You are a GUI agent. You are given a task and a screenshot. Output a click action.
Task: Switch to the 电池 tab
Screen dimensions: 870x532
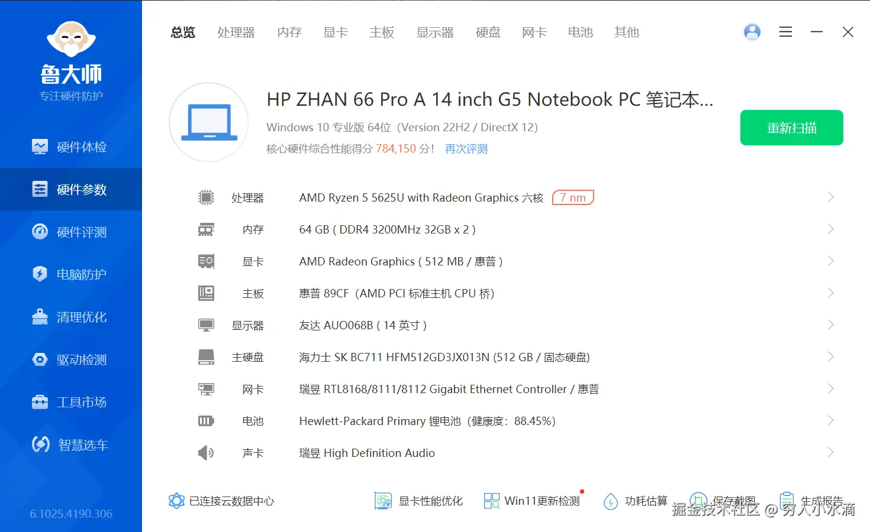point(581,33)
